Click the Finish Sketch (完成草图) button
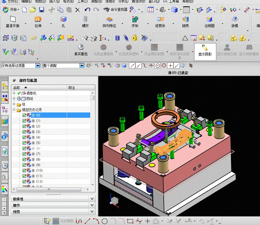260x225 pixels. click(63, 221)
